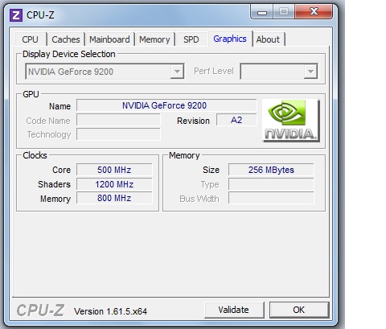386x329 pixels.
Task: Switch to the CPU tab
Action: [30, 39]
